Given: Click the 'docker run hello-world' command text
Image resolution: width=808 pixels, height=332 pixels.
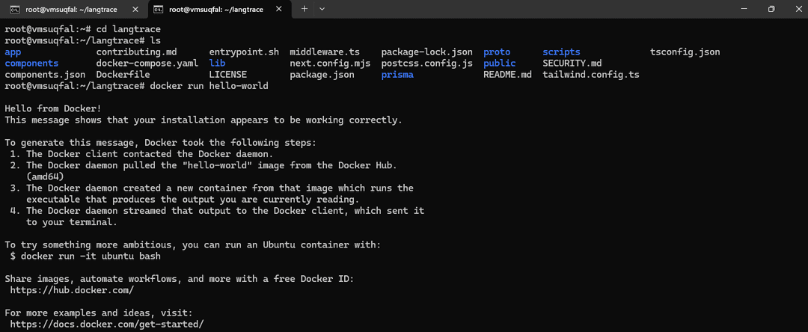Looking at the screenshot, I should (x=209, y=86).
